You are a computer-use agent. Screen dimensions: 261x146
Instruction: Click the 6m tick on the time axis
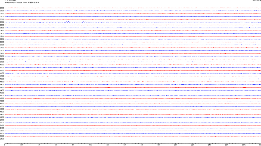point(56,145)
